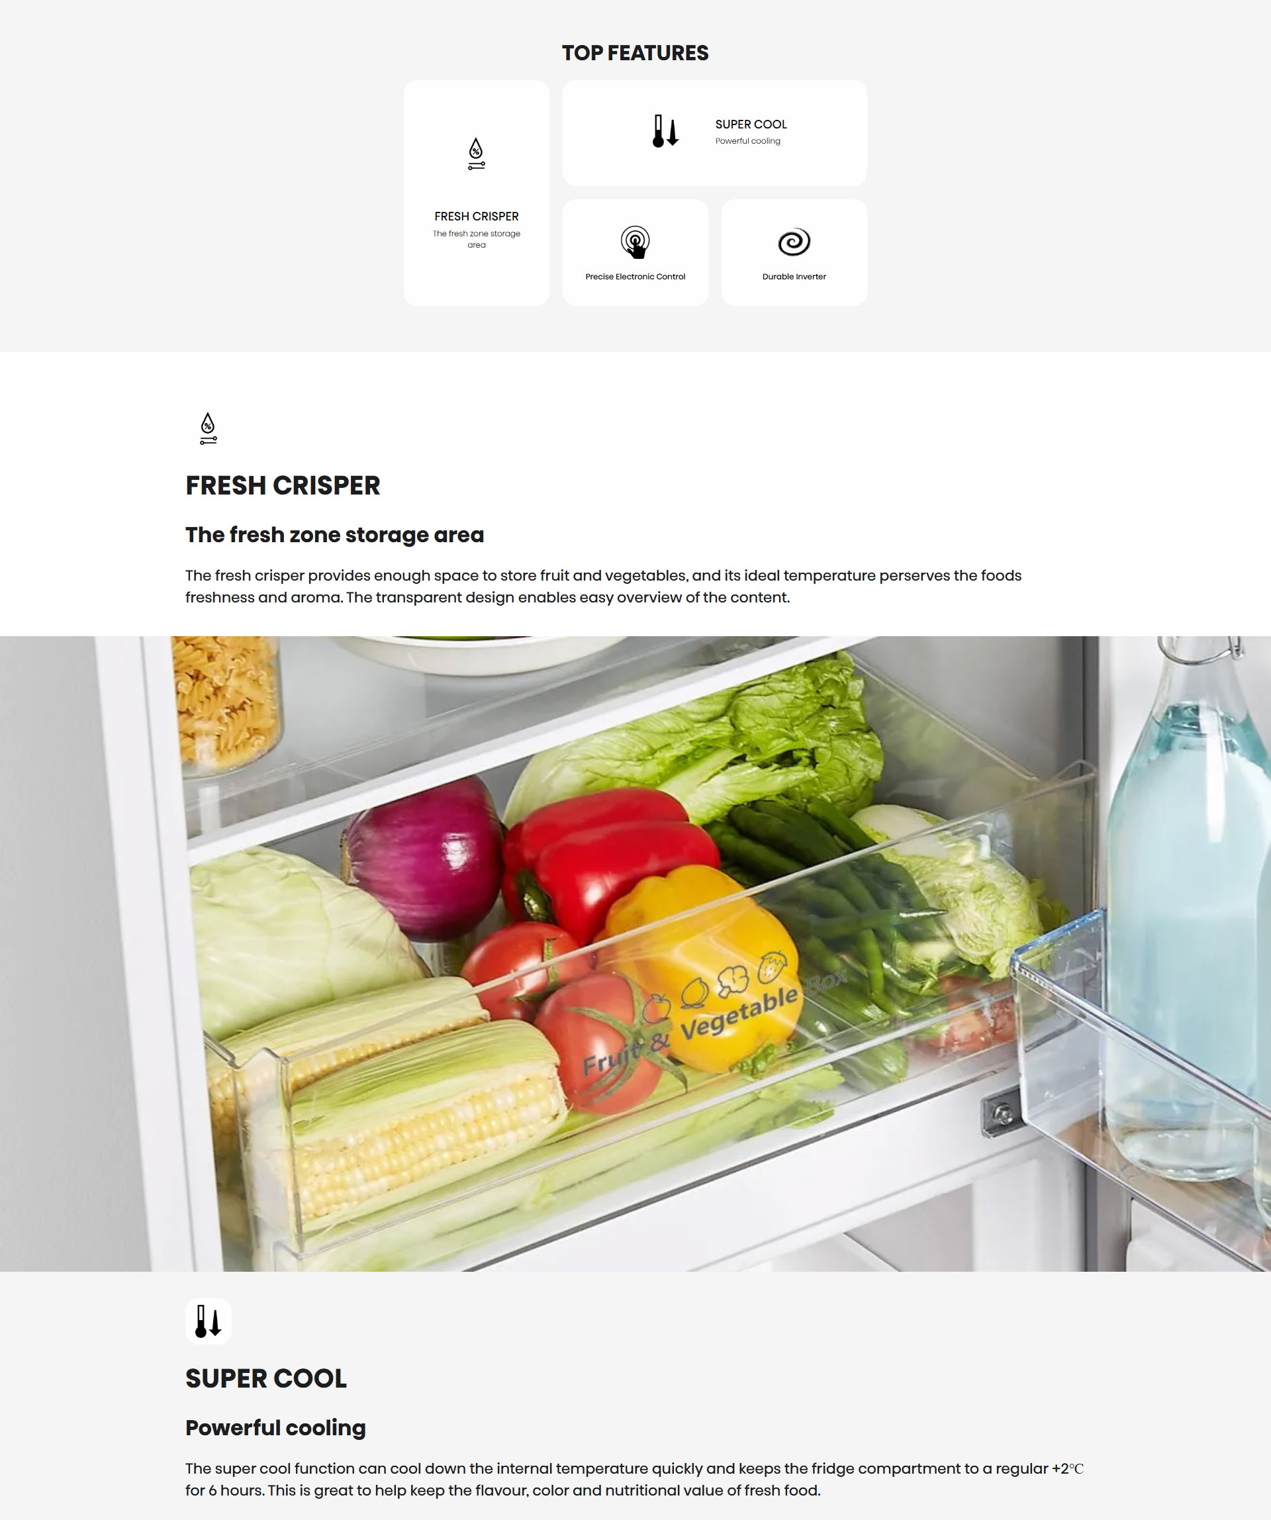Click the glass water bottle in the photo
Screen dimensions: 1271x1520
[x=1187, y=905]
